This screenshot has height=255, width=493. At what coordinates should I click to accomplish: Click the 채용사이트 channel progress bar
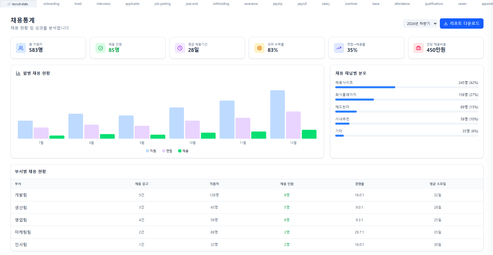365,87
